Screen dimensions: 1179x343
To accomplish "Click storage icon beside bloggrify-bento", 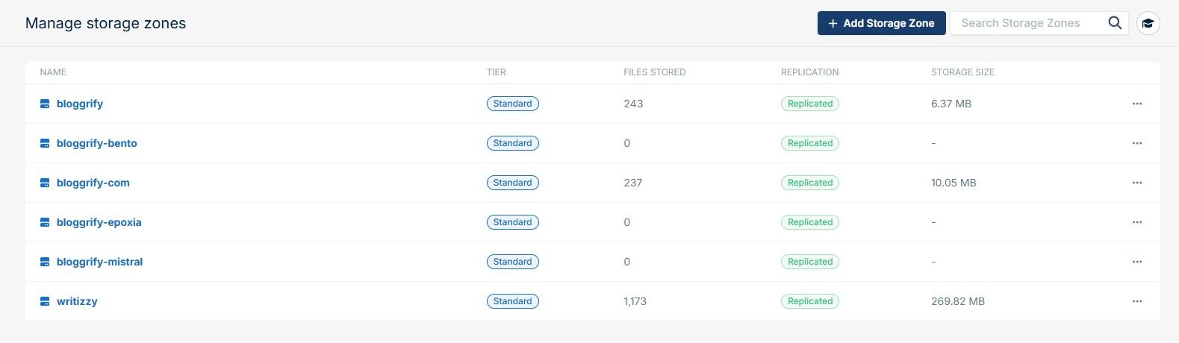I will 45,143.
